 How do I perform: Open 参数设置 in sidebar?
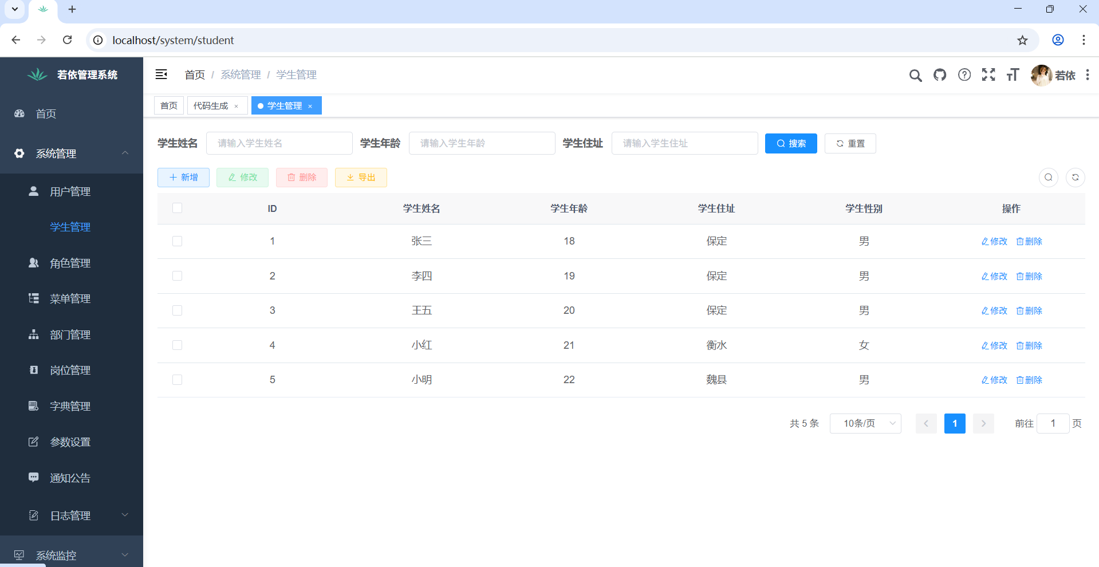tap(72, 442)
